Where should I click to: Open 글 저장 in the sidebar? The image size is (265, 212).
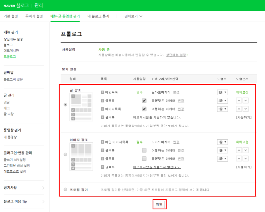(x=9, y=114)
